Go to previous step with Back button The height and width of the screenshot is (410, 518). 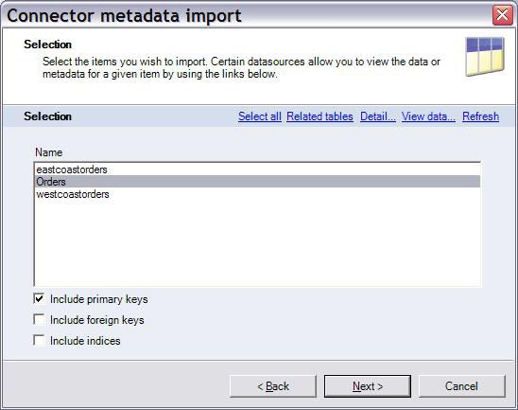click(x=273, y=386)
